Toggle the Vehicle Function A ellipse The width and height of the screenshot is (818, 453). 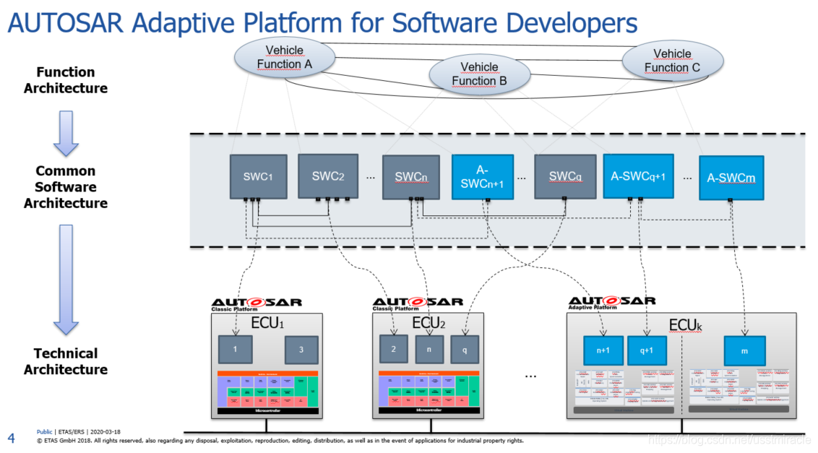[284, 58]
